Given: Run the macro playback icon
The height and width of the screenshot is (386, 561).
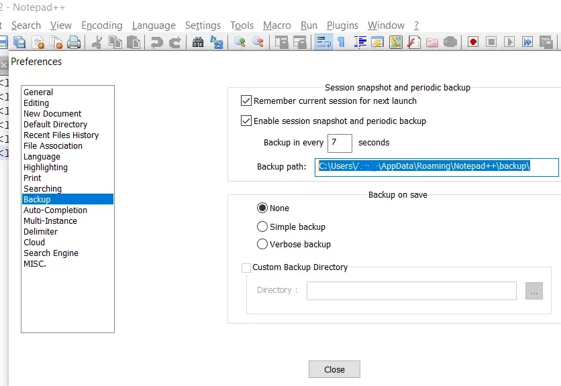Looking at the screenshot, I should tap(510, 42).
